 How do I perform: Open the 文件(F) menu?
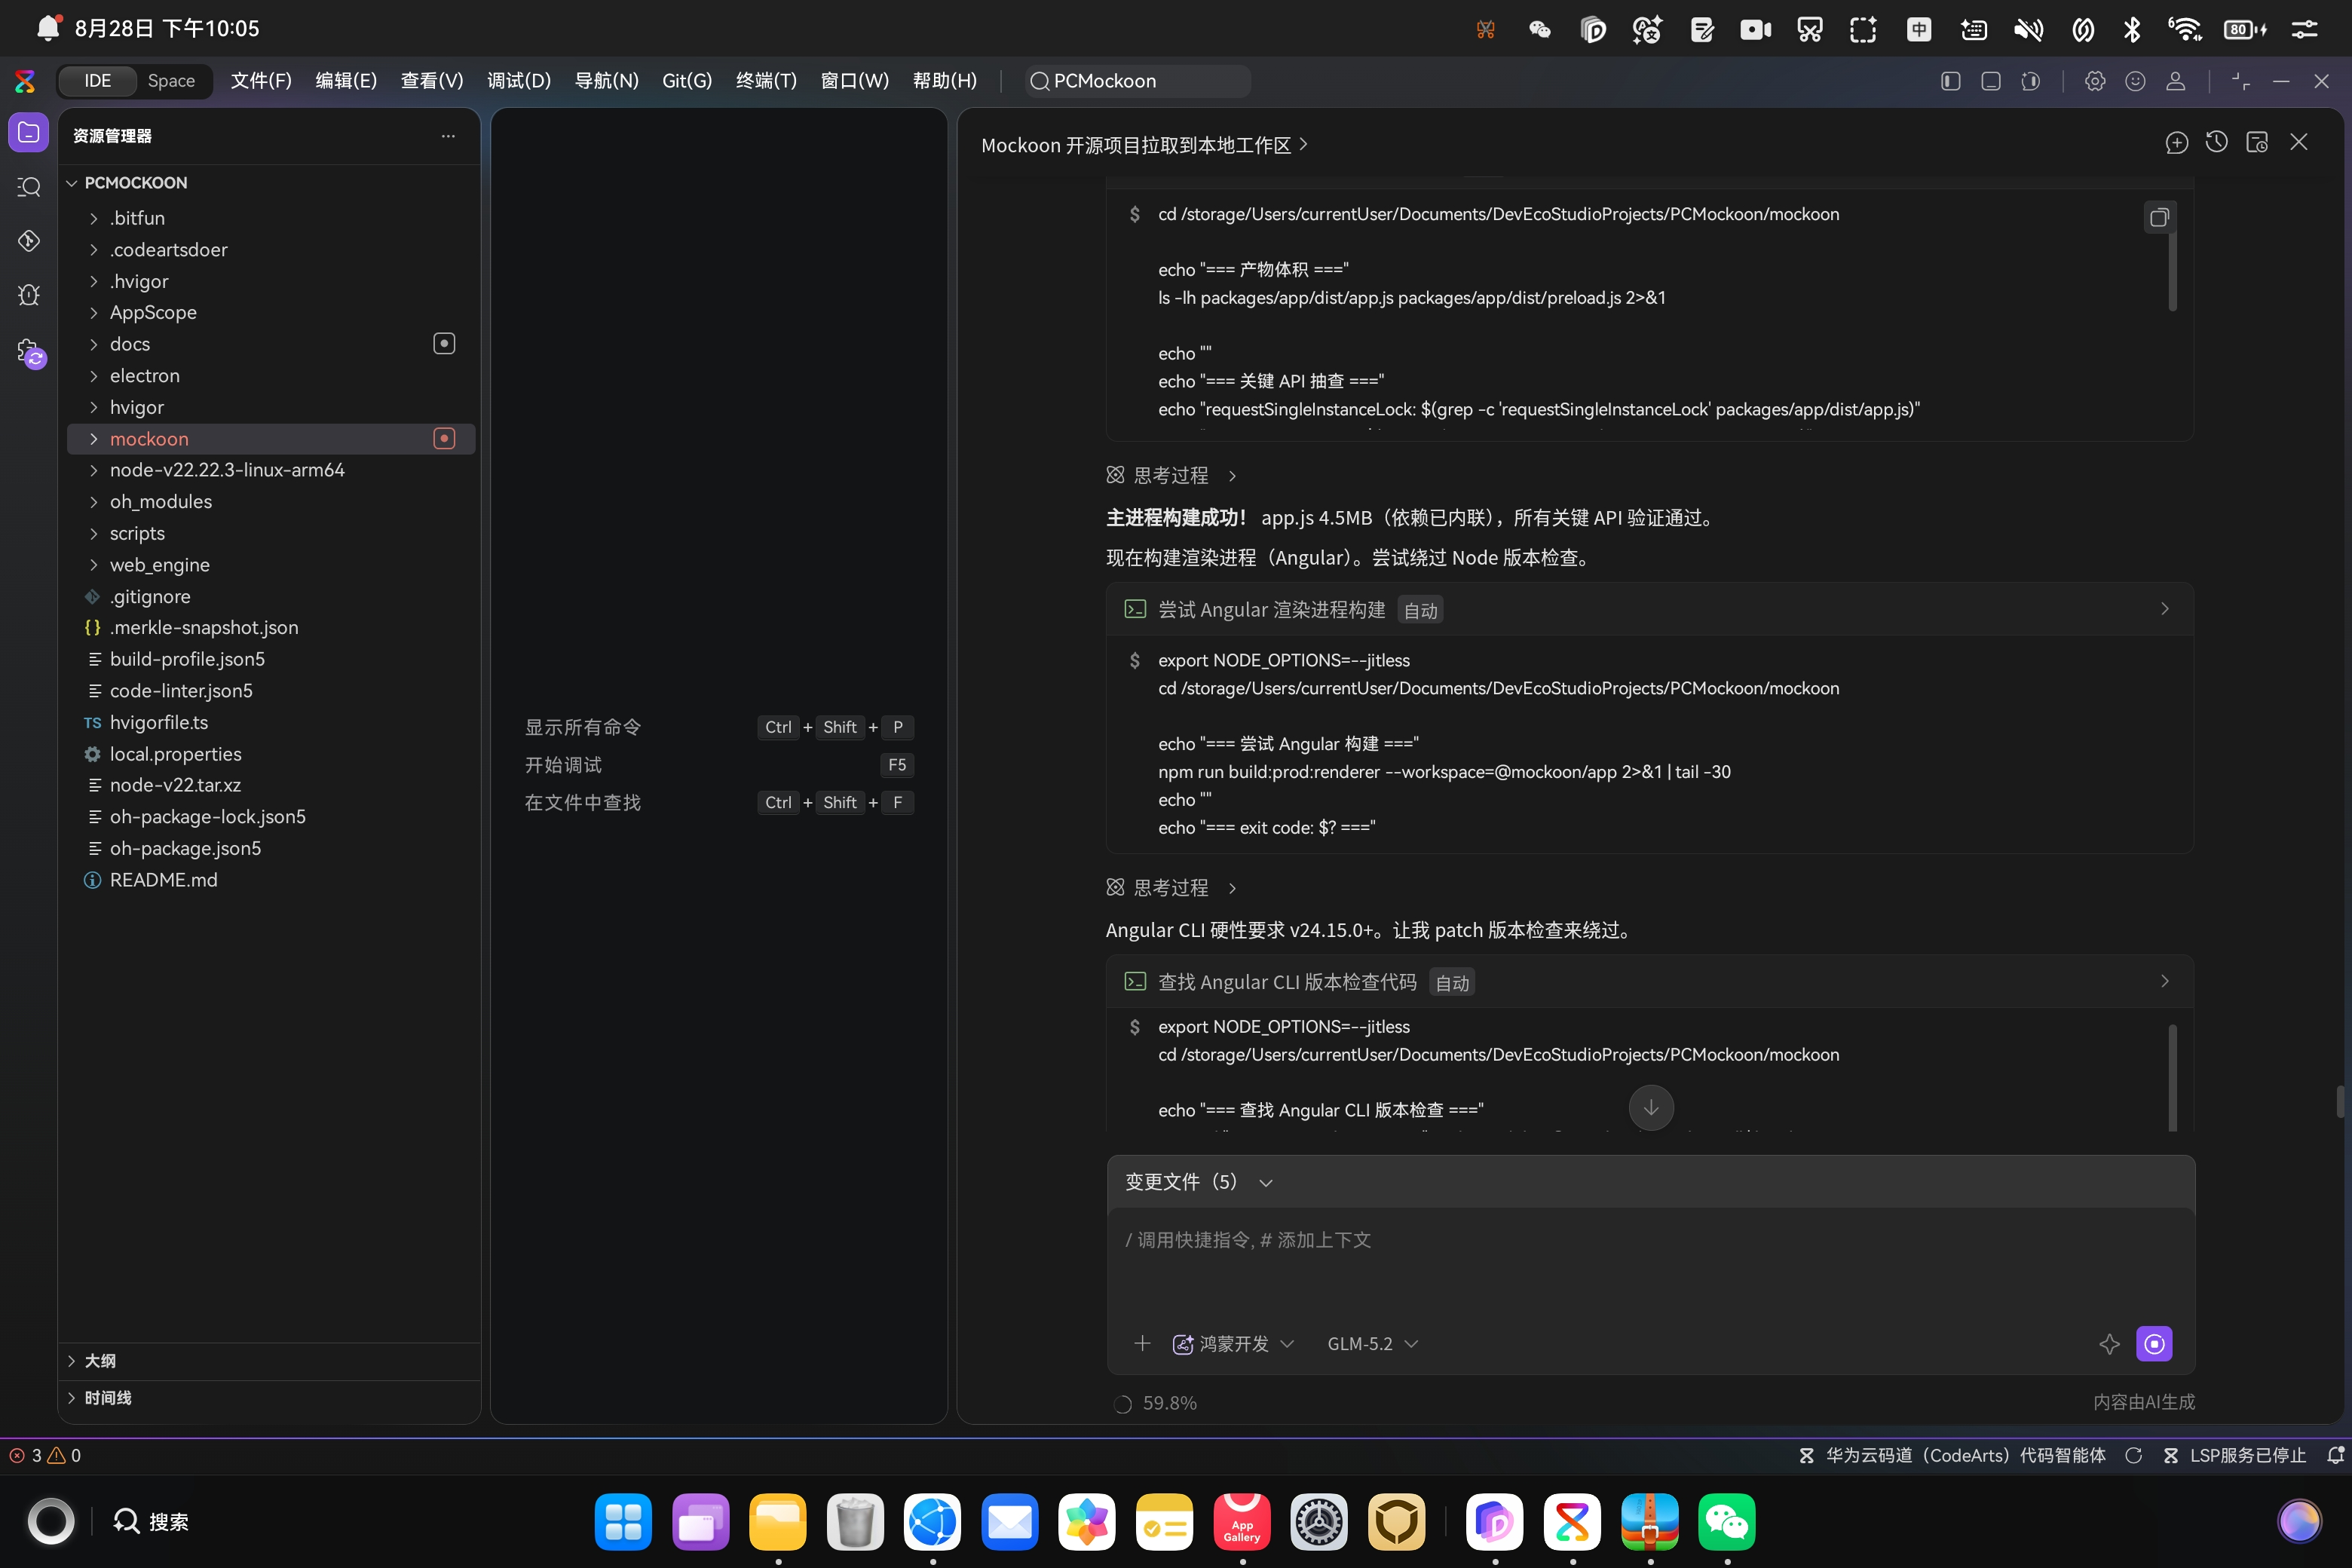point(261,81)
